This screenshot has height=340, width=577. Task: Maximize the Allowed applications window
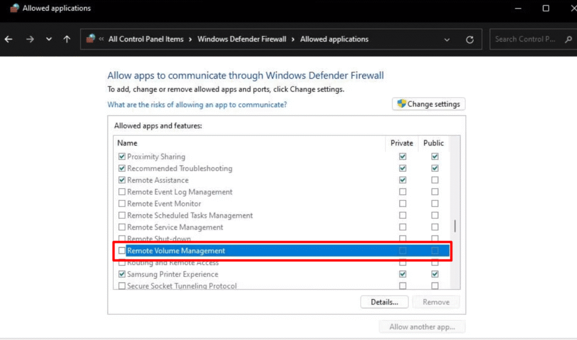[x=546, y=8]
